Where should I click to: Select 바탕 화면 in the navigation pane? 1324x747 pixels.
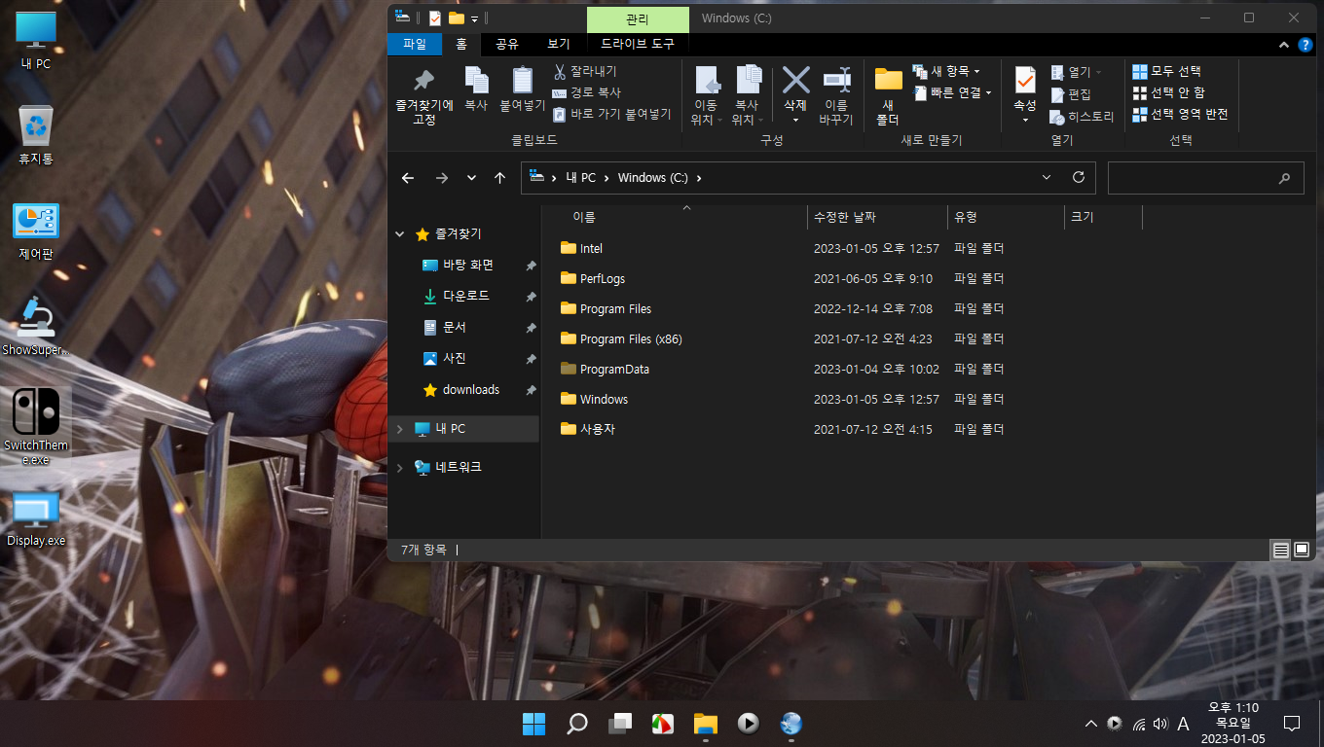coord(467,266)
